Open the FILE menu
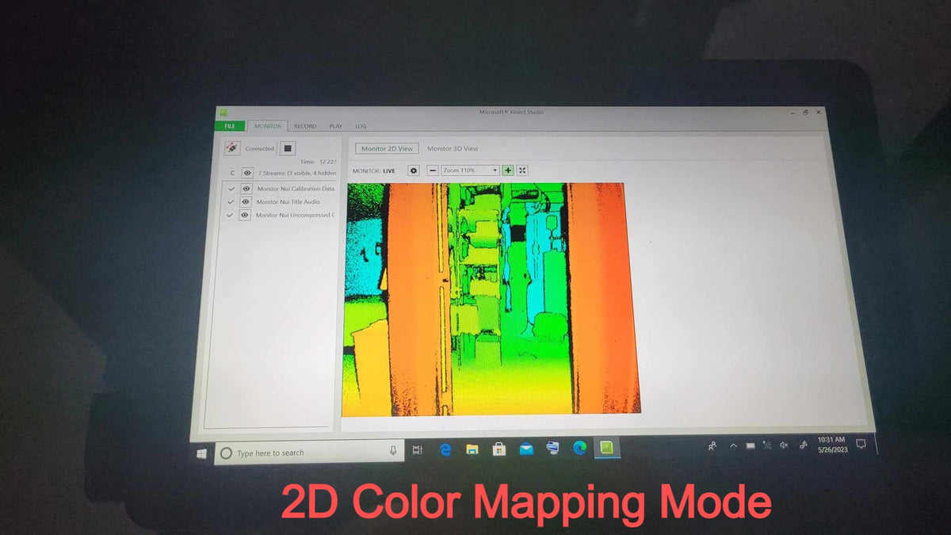 (x=230, y=126)
